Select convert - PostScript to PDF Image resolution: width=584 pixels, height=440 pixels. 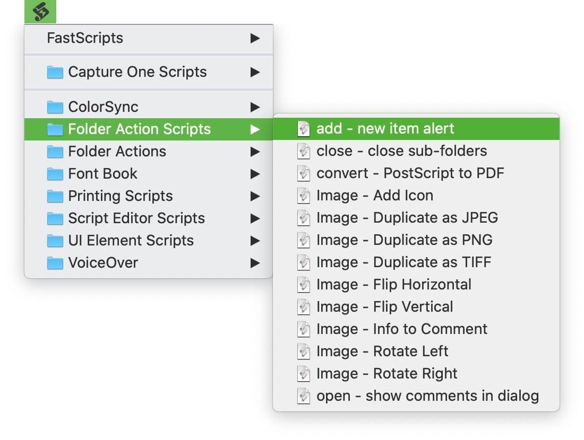pyautogui.click(x=410, y=173)
